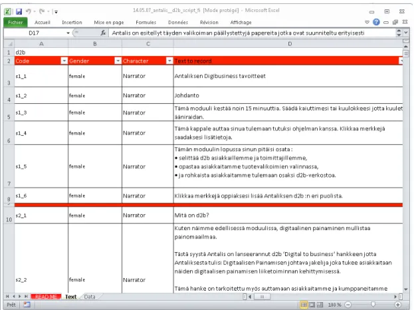Select the Narrator cell in row s1_6
Image resolution: width=414 pixels, height=310 pixels.
click(148, 196)
